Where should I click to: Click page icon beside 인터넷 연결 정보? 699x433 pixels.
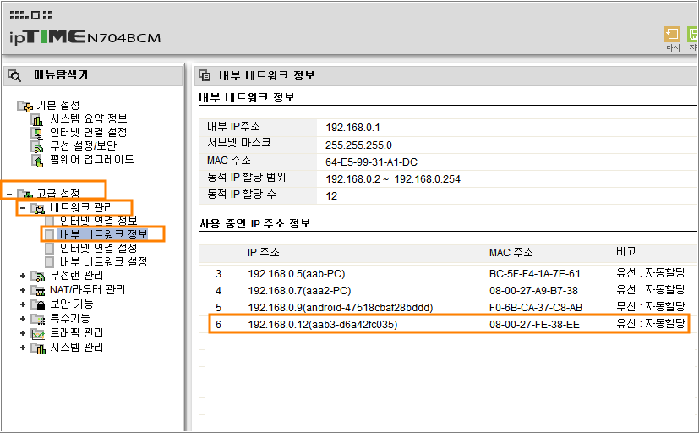pos(50,221)
